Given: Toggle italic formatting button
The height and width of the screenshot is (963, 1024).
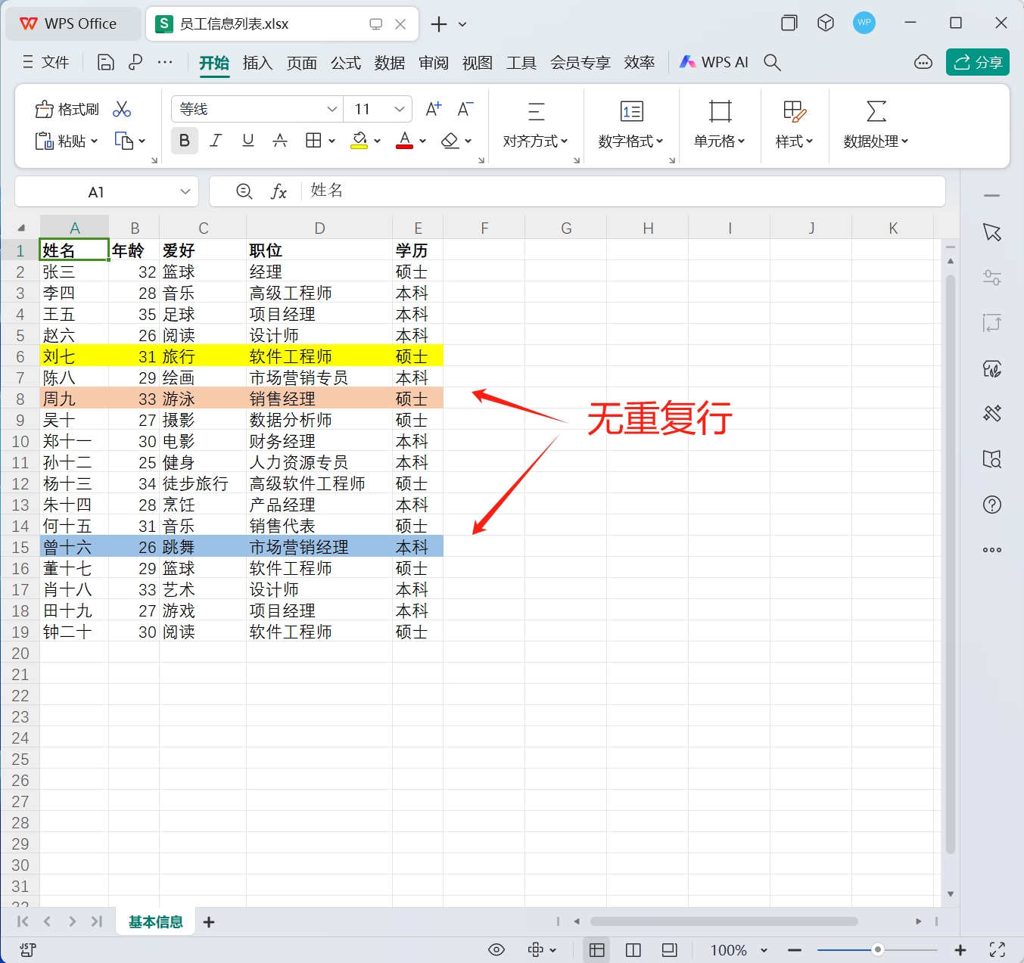Looking at the screenshot, I should coord(216,141).
